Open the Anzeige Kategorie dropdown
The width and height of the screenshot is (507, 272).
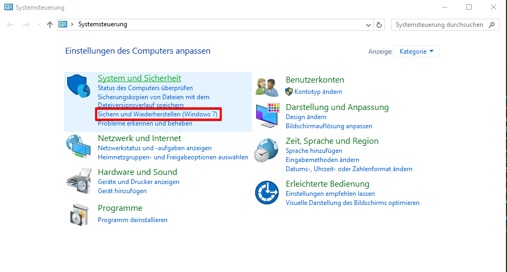click(417, 52)
